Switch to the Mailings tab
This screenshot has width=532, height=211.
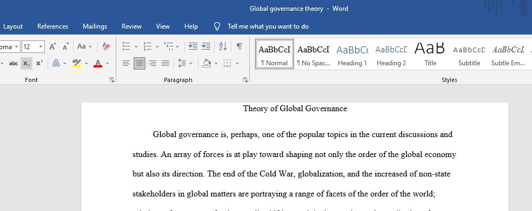click(x=95, y=26)
